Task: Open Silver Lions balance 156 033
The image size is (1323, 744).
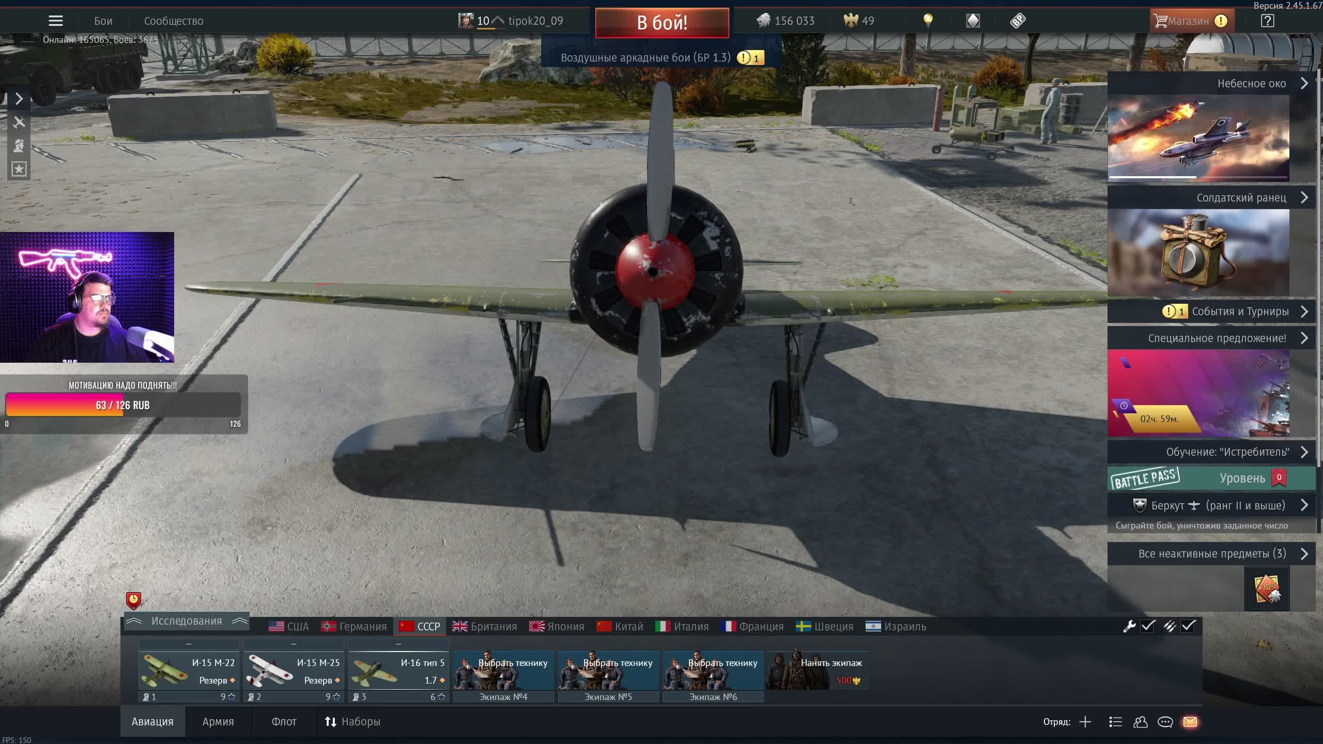Action: pos(785,21)
